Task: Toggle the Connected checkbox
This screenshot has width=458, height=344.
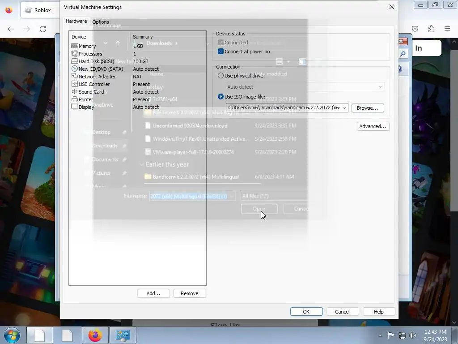Action: click(221, 43)
